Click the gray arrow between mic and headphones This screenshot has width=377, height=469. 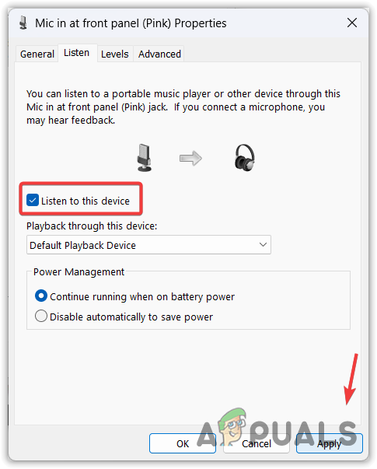190,158
